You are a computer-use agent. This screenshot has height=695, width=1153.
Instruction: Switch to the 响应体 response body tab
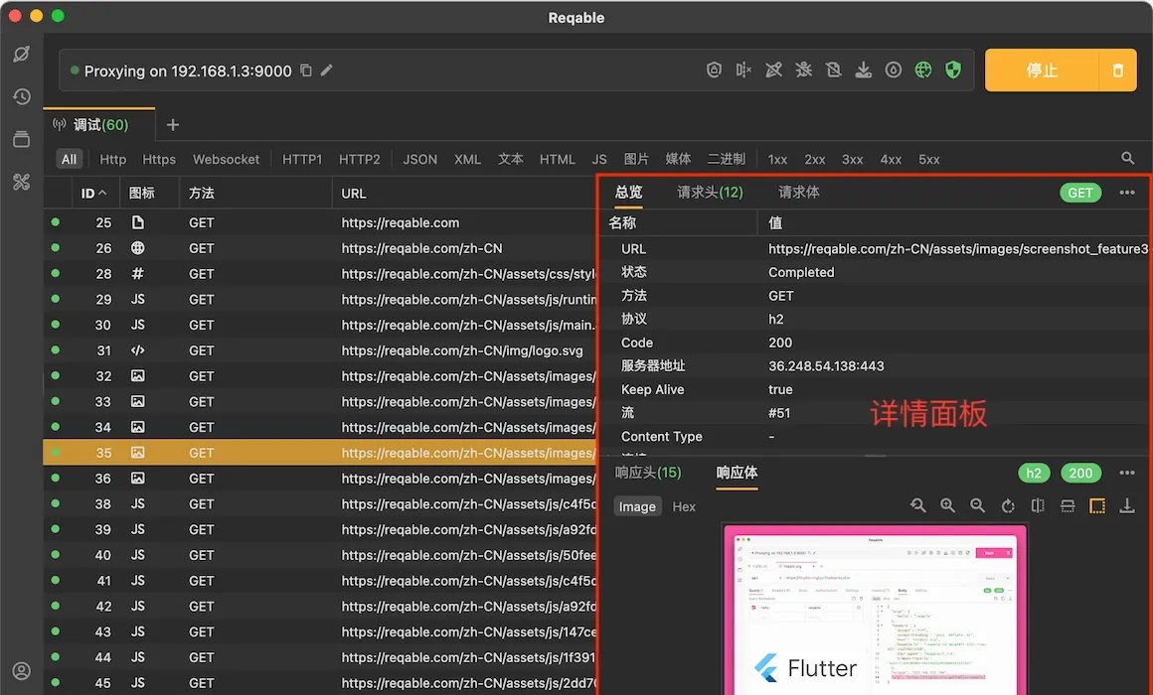click(737, 473)
